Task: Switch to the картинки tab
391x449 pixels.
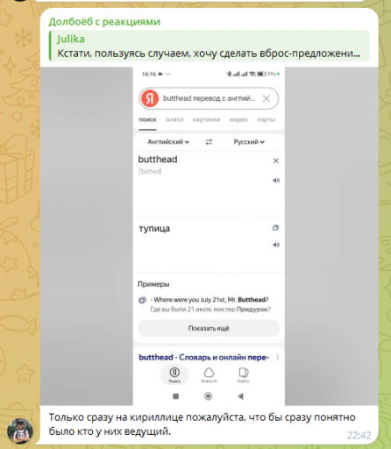Action: pyautogui.click(x=206, y=119)
